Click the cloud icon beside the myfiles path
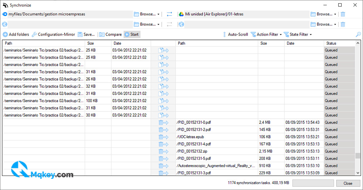363x190 pixels. pyautogui.click(x=5, y=14)
